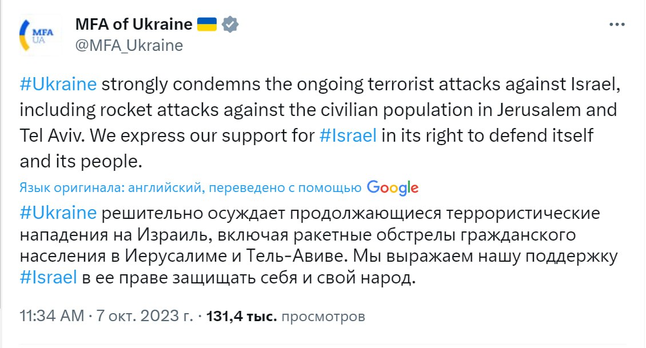The image size is (646, 348).
Task: Select #Israel hashtag in the Russian translation
Action: pyautogui.click(x=48, y=278)
